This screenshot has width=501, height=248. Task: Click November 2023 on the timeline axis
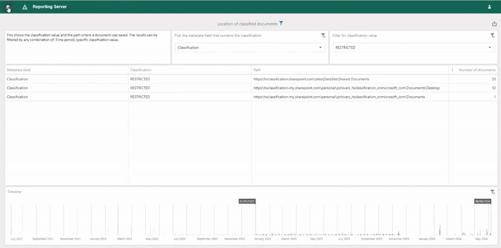[x=399, y=239]
